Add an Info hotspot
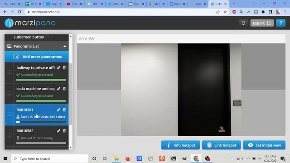This screenshot has width=290, height=163. click(180, 145)
